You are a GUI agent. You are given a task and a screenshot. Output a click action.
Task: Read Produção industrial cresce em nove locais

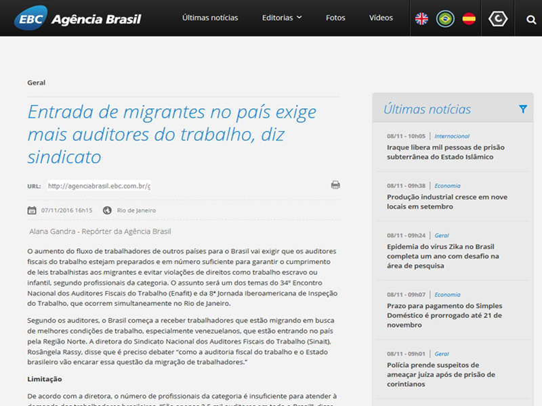tap(447, 202)
